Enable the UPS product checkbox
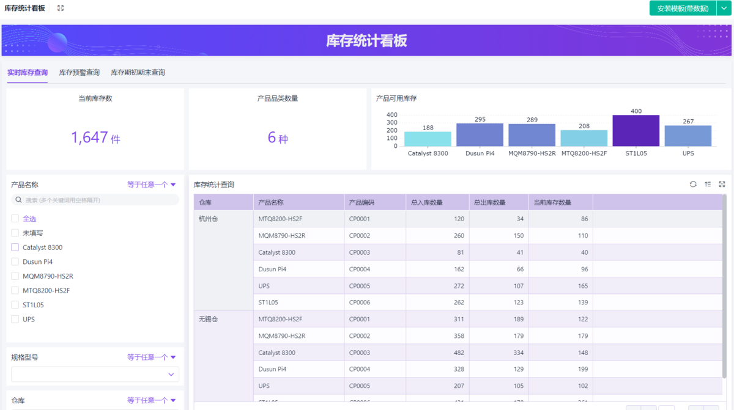 pos(15,319)
